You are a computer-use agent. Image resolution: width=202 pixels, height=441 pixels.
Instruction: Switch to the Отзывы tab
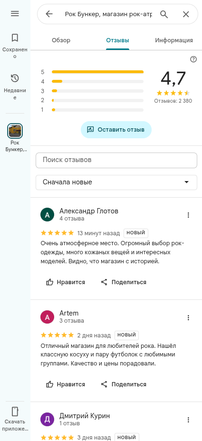coord(117,40)
